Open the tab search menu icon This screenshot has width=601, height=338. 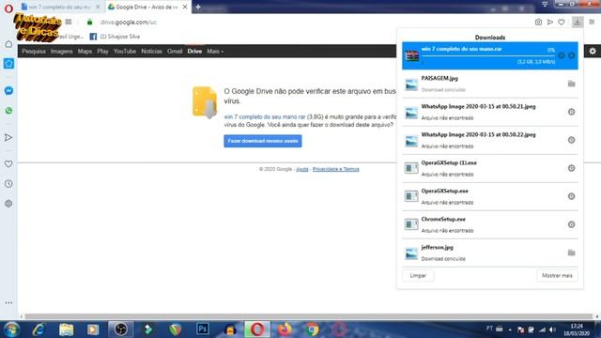point(545,4)
